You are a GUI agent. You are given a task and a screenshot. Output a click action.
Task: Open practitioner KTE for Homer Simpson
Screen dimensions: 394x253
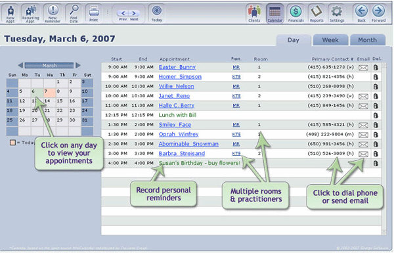coord(236,77)
